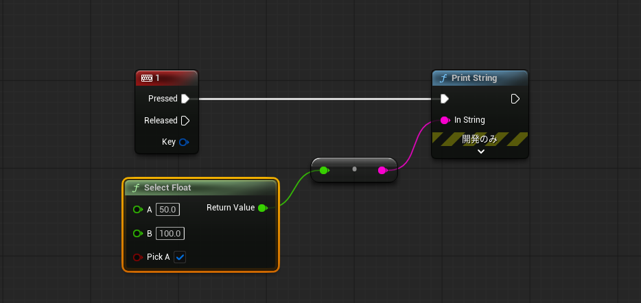
Task: Click Print String input execution pin
Action: click(x=445, y=99)
